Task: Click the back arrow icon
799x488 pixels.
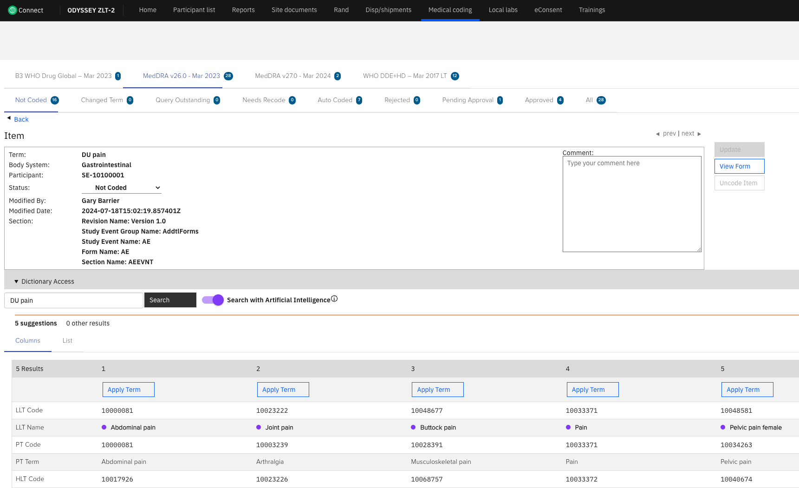Action: click(x=9, y=118)
